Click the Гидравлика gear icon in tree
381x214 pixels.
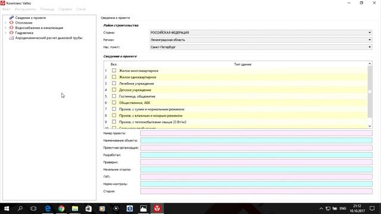point(11,33)
